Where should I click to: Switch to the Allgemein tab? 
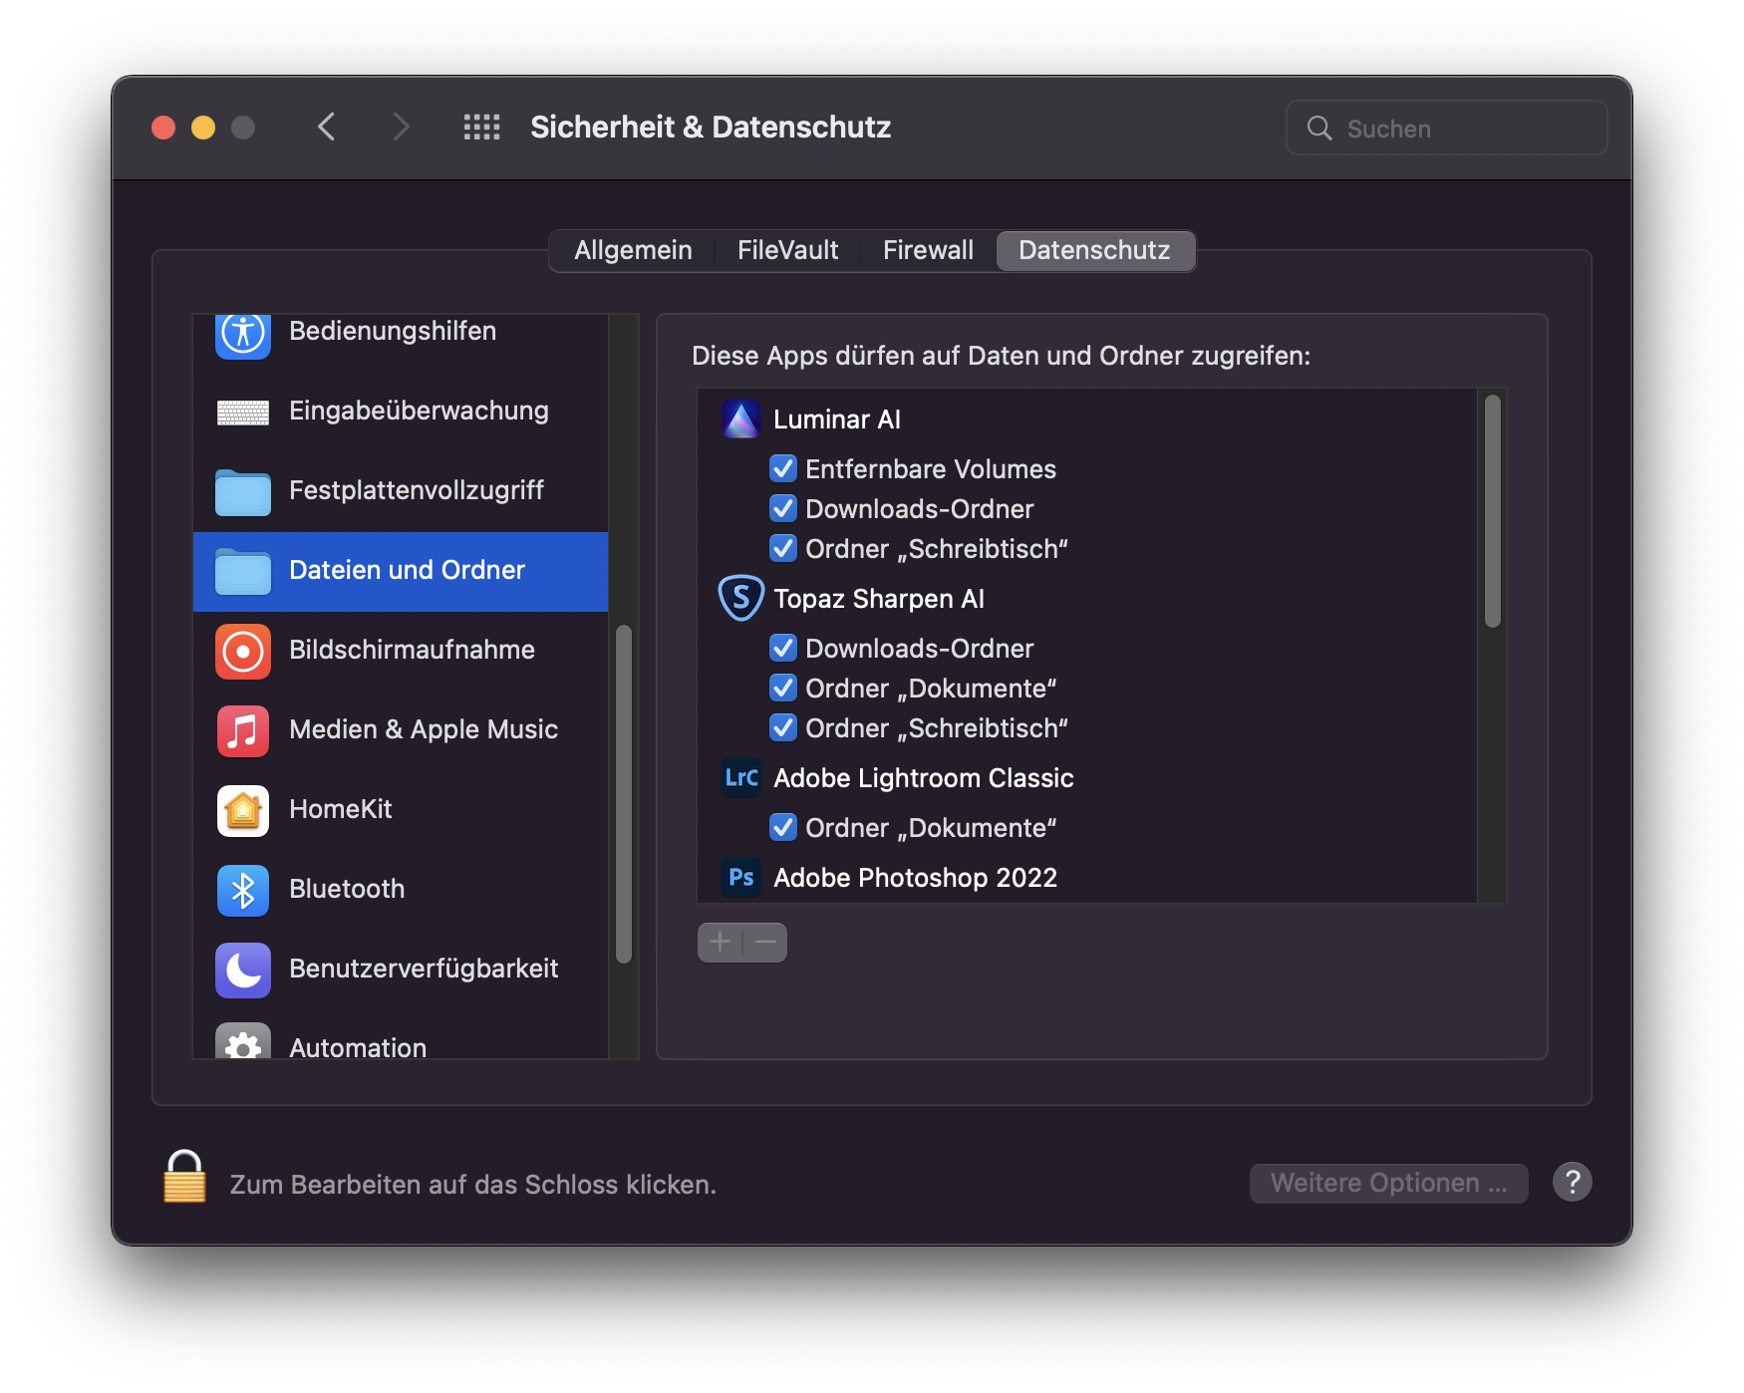pos(633,250)
